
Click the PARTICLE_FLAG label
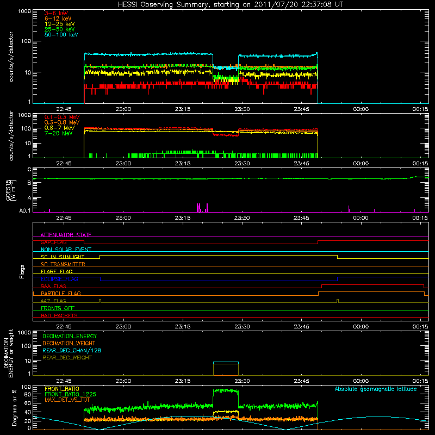[61, 293]
